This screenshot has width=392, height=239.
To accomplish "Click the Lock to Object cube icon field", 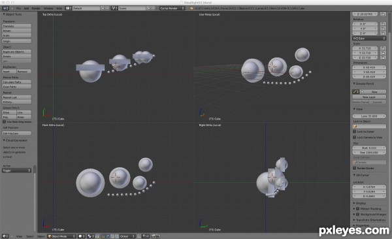I will click(x=370, y=126).
